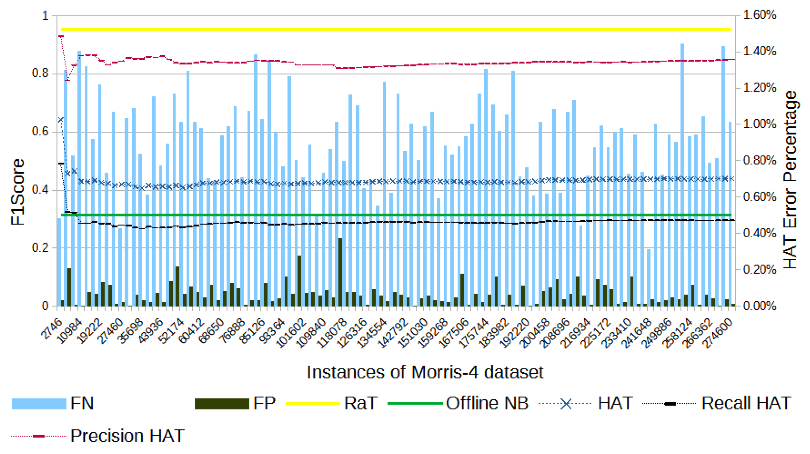The height and width of the screenshot is (454, 810).
Task: Click the x-axis label '118078'
Action: tap(332, 333)
